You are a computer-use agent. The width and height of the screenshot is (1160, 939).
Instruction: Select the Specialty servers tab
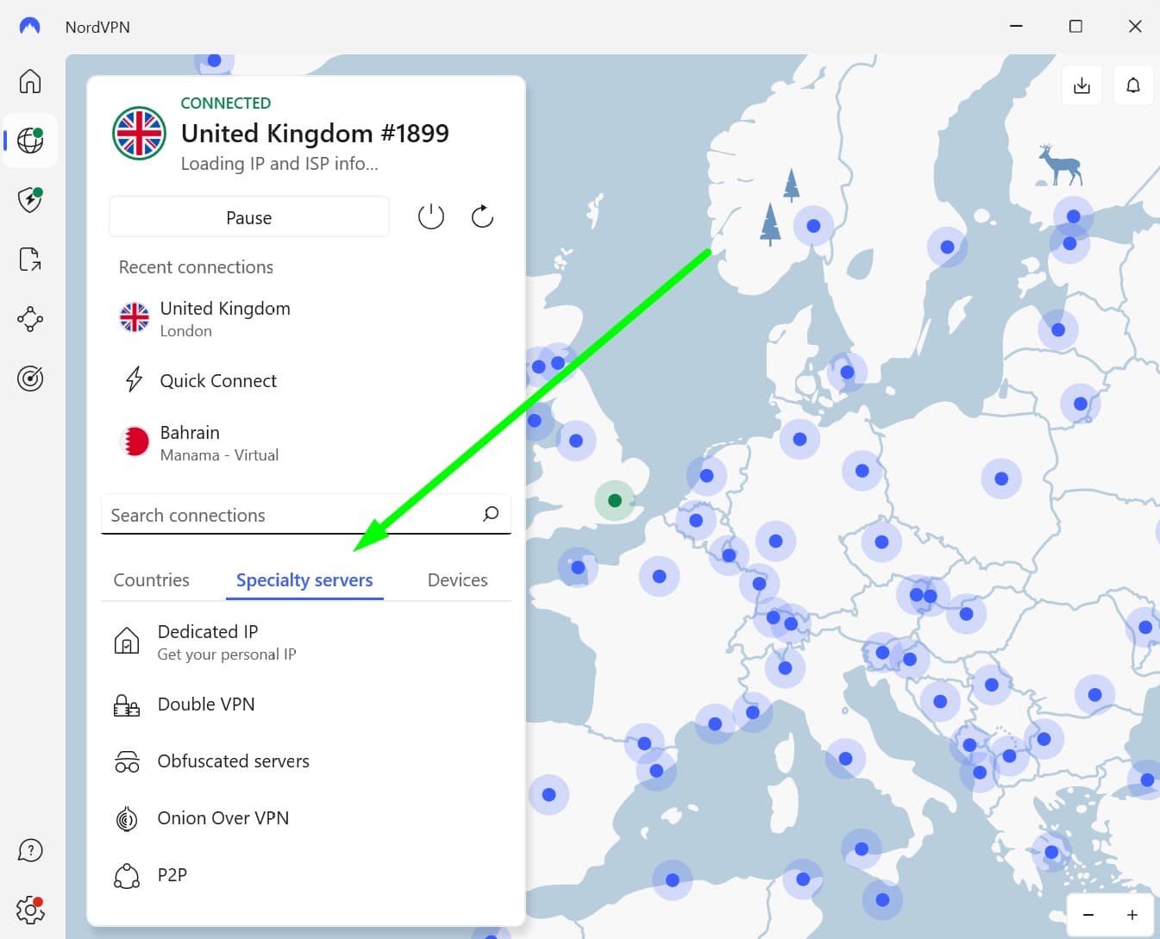(304, 580)
